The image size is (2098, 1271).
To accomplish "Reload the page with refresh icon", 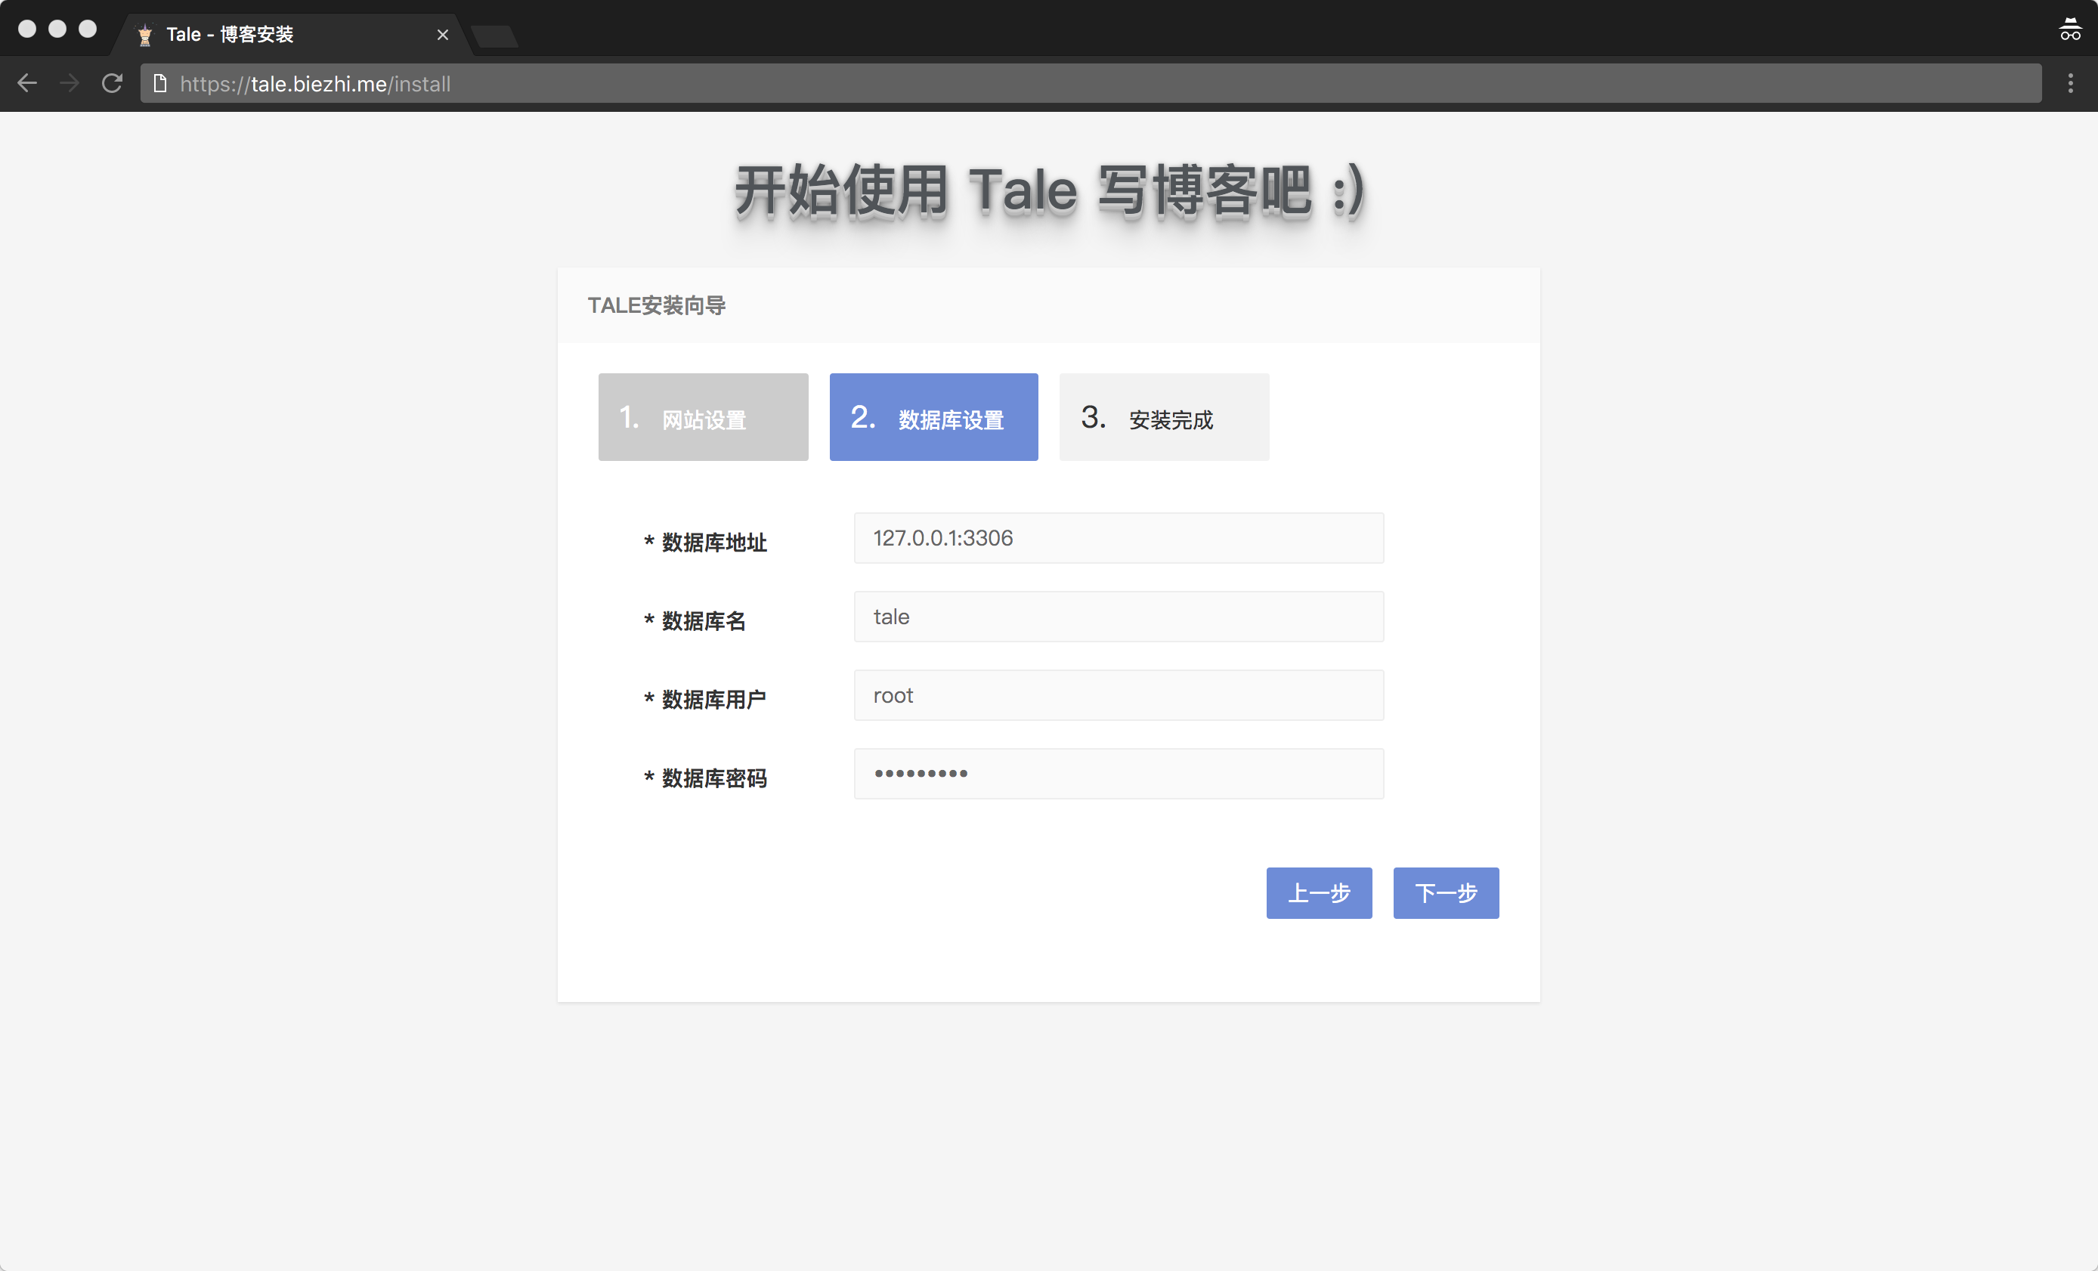I will point(113,83).
